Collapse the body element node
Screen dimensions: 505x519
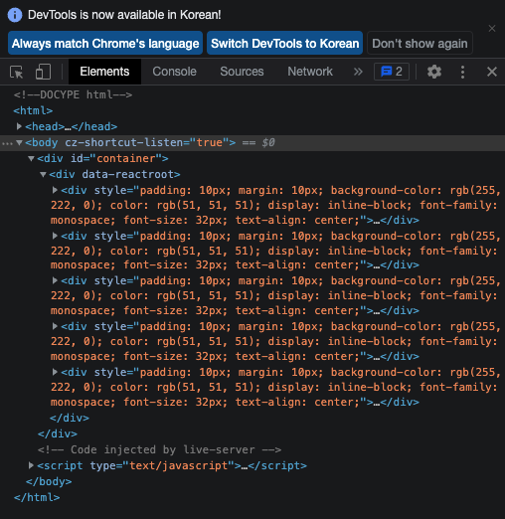[19, 142]
